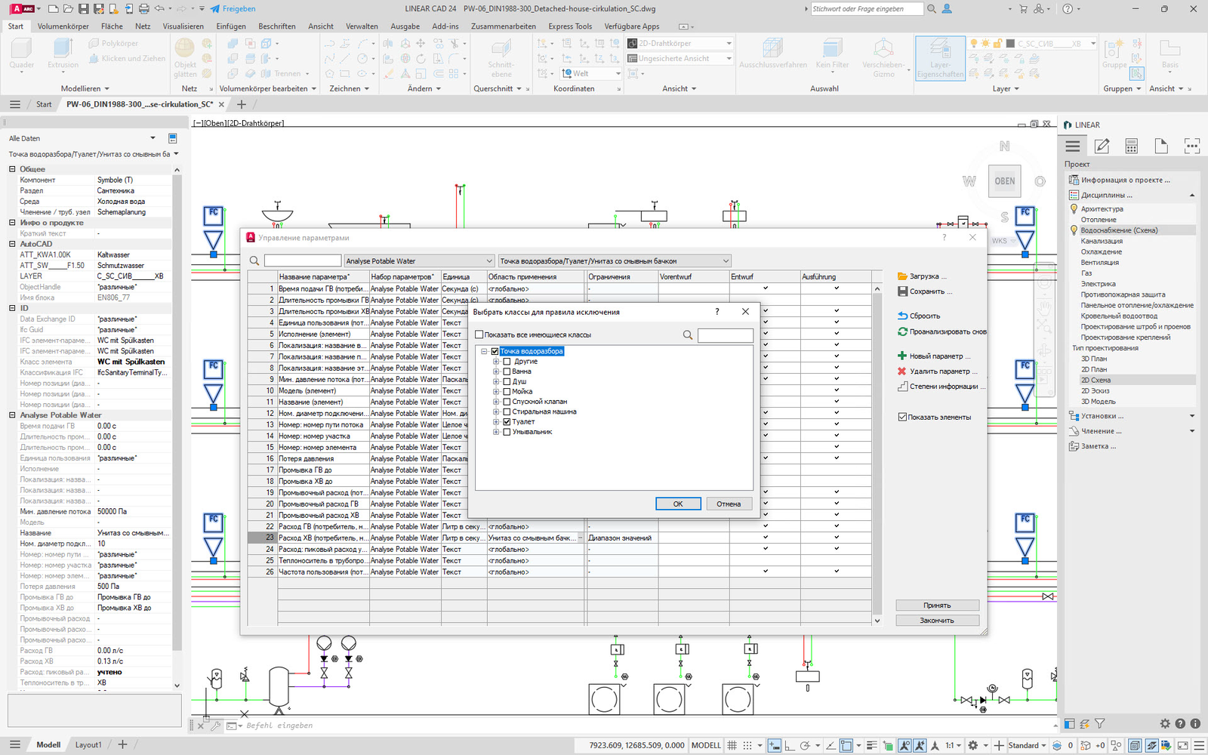Open the LINEAR panel hamburger menu icon
This screenshot has width=1208, height=755.
pyautogui.click(x=1072, y=146)
